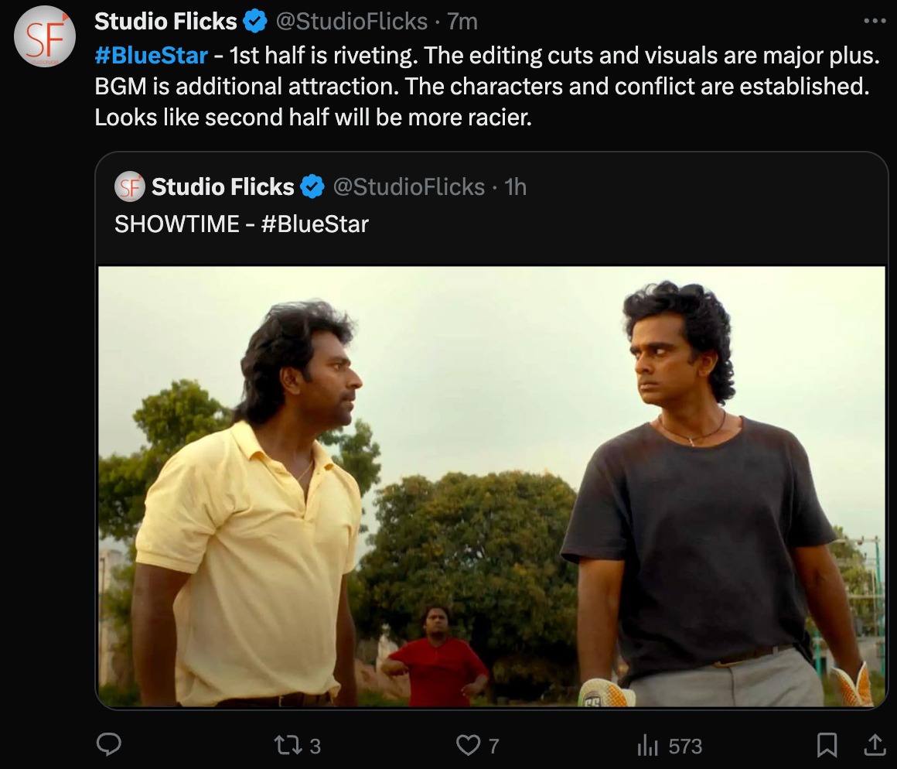This screenshot has width=897, height=769.
Task: Click the large Studio Flicks profile avatar
Action: tap(46, 36)
